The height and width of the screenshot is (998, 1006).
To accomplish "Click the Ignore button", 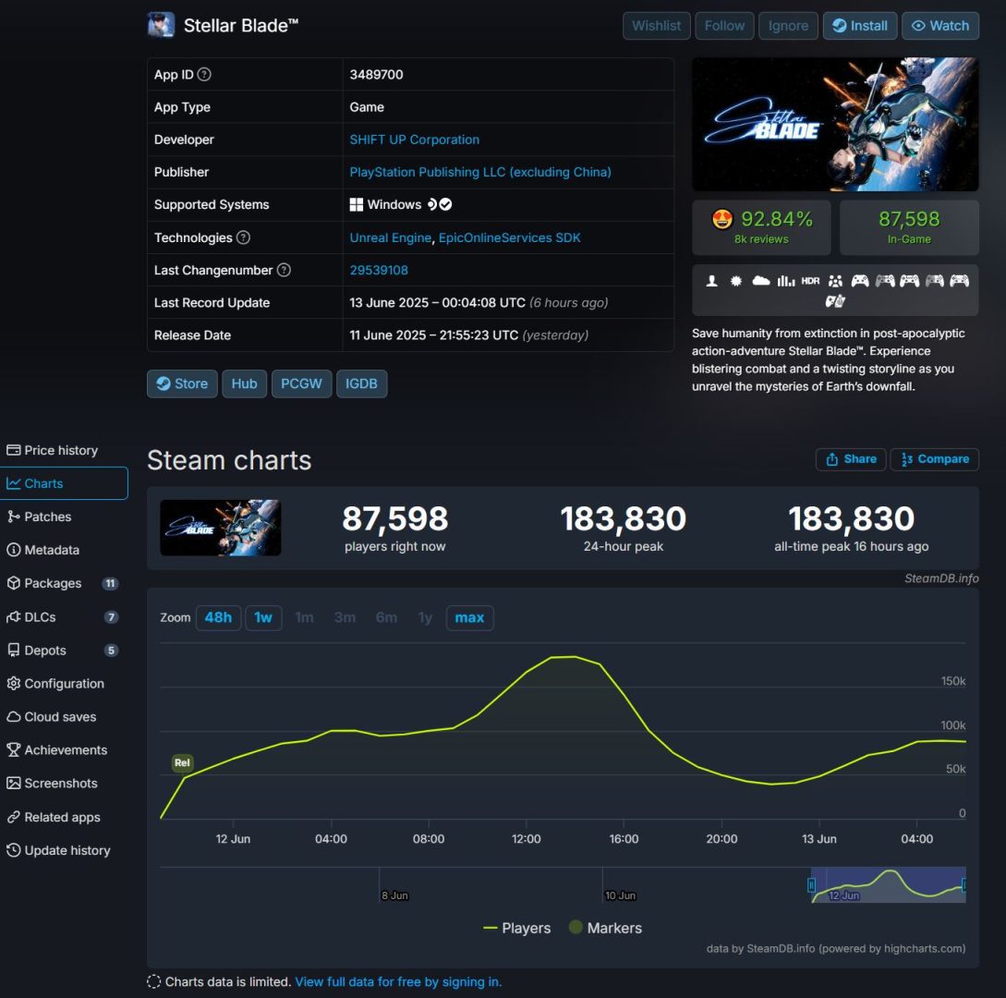I will pyautogui.click(x=788, y=26).
